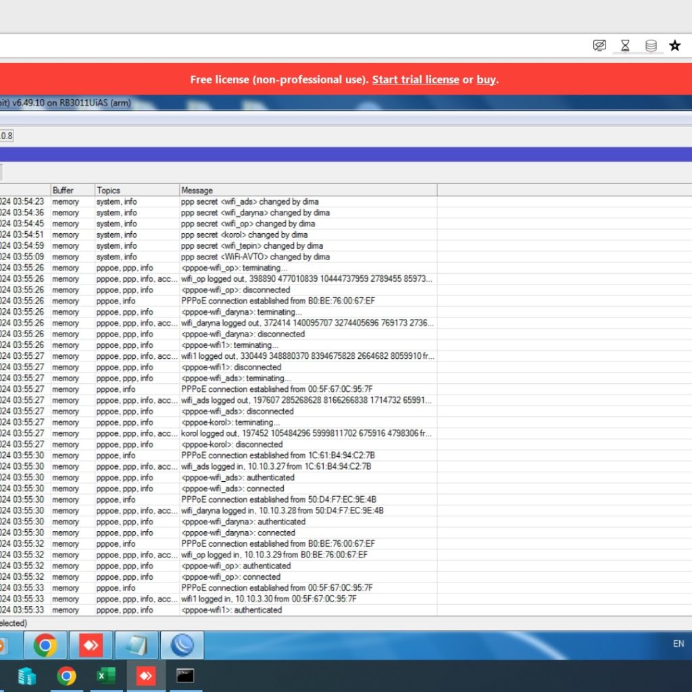Open WinBox from the upper taskbar
Image resolution: width=692 pixels, height=692 pixels.
[x=182, y=645]
